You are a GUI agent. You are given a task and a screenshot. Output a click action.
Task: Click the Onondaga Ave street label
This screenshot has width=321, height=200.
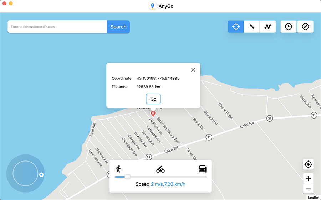129,147
